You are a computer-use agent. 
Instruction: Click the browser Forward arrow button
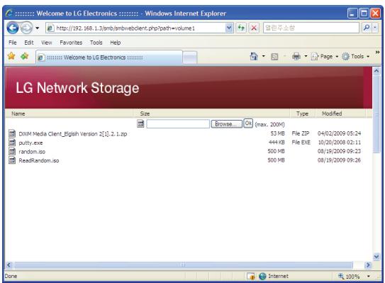click(x=26, y=28)
